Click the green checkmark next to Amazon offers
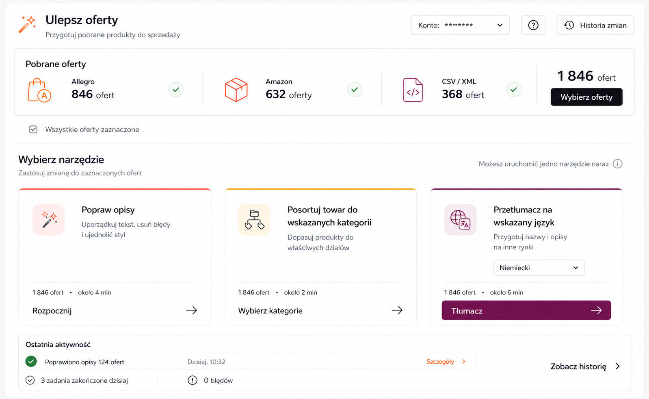Screen dimensions: 649x399 click(355, 90)
